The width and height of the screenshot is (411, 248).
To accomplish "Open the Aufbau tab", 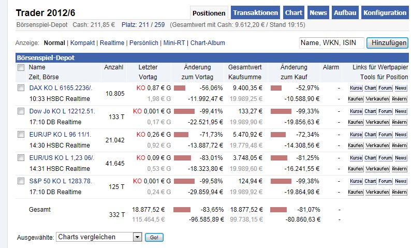I will click(x=345, y=13).
